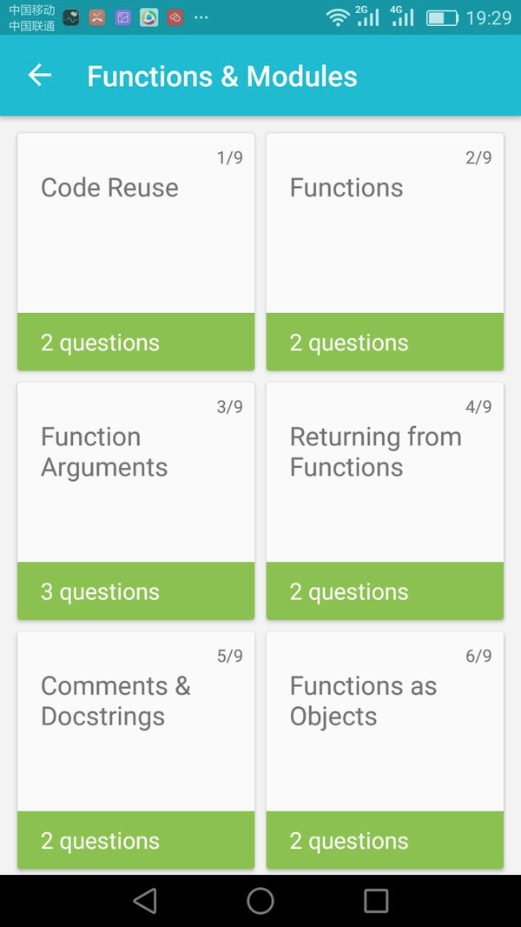Tap the three-dot notification overflow icon
The image size is (521, 927).
tap(201, 17)
